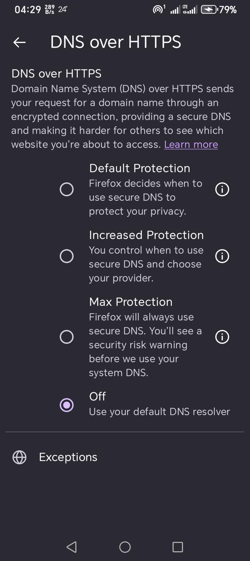Open info for Max Protection
Image resolution: width=250 pixels, height=561 pixels.
tap(222, 337)
